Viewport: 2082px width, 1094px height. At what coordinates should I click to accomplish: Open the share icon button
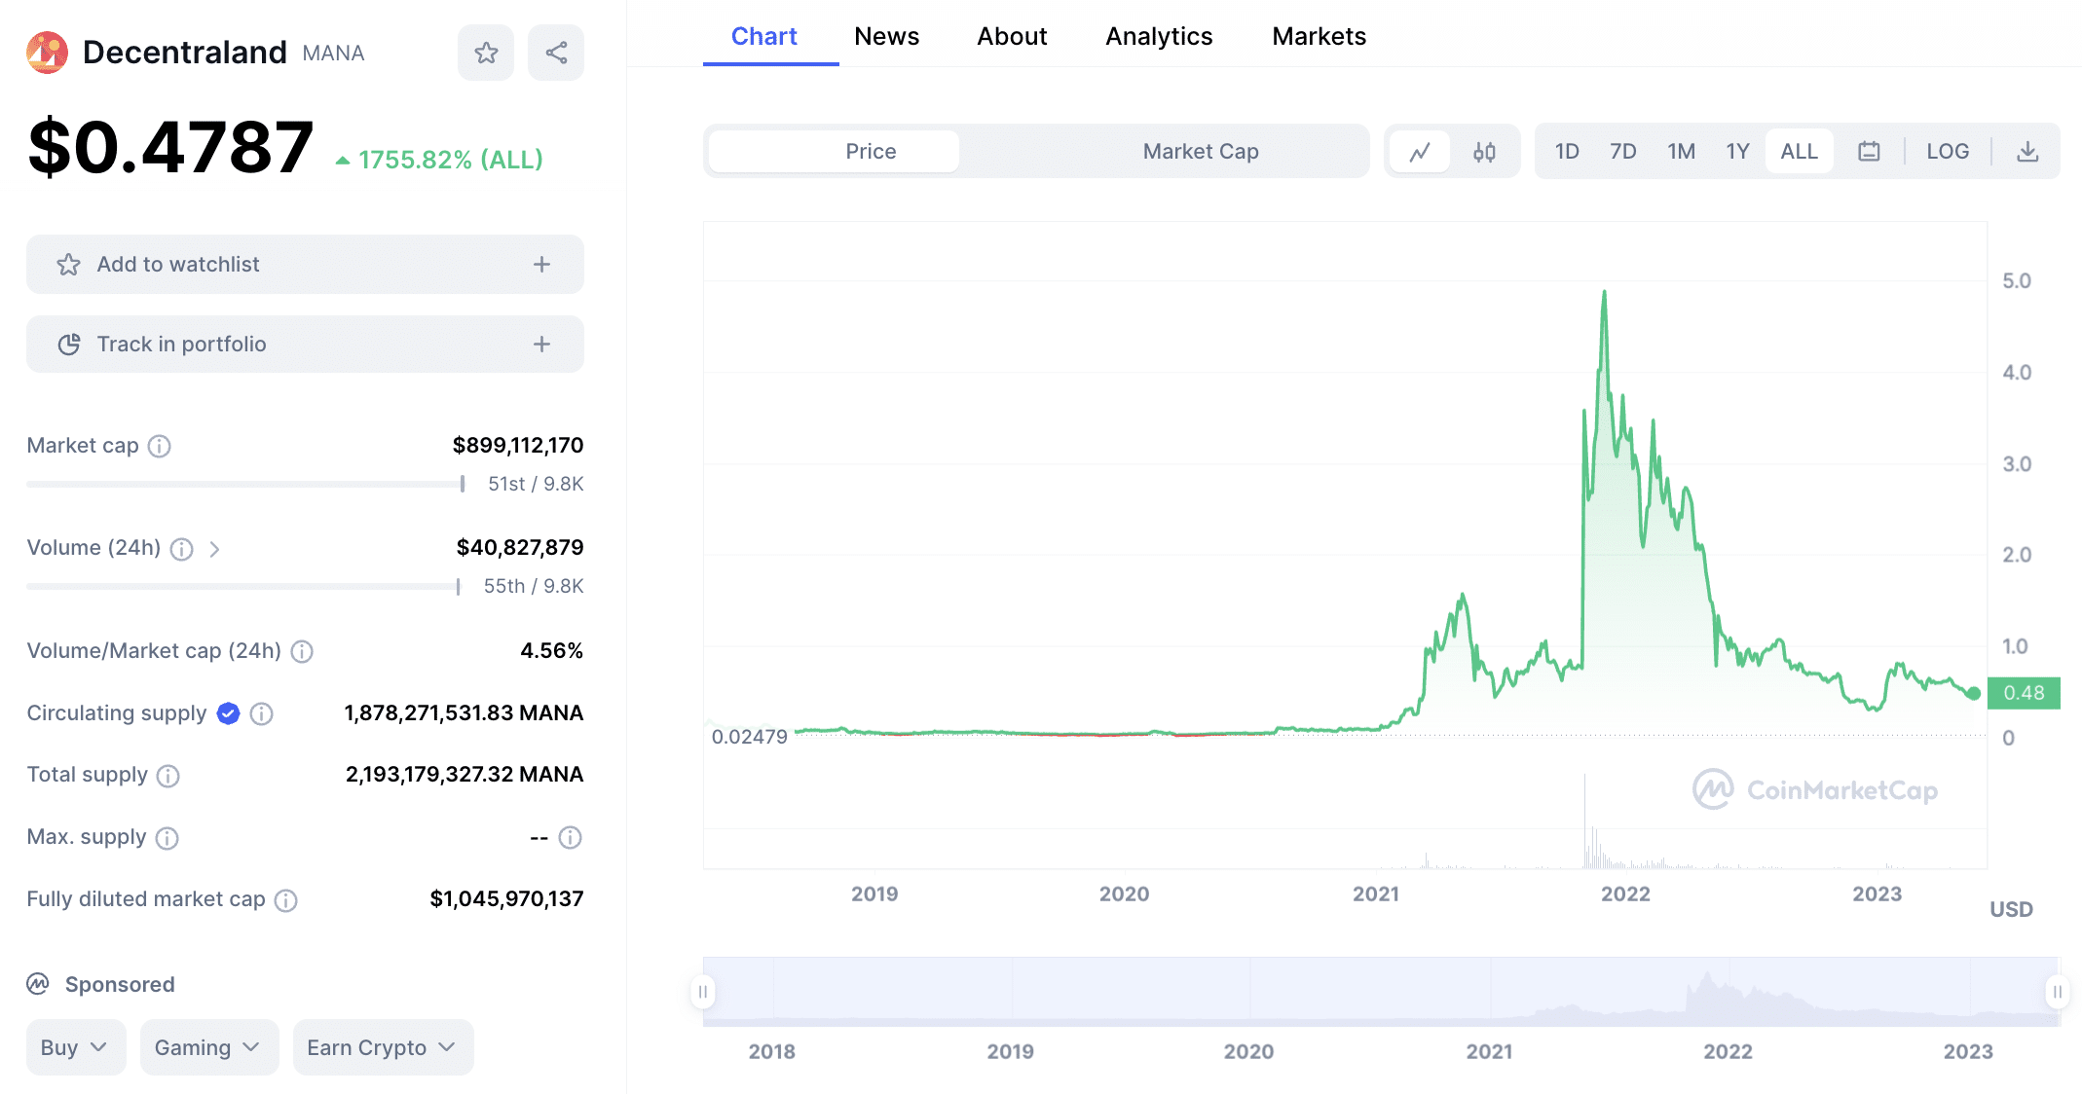pos(556,53)
